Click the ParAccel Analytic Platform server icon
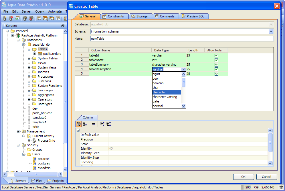Viewport: 285px width, 191px height. point(18,35)
